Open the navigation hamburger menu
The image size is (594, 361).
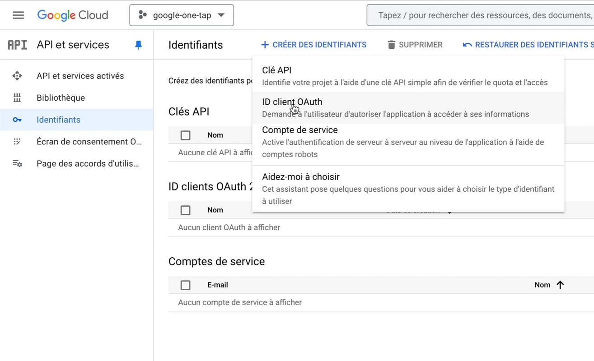tap(18, 14)
